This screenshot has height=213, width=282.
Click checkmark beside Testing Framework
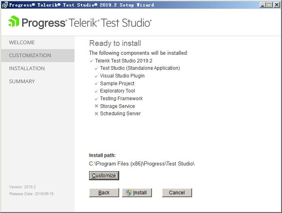96,99
